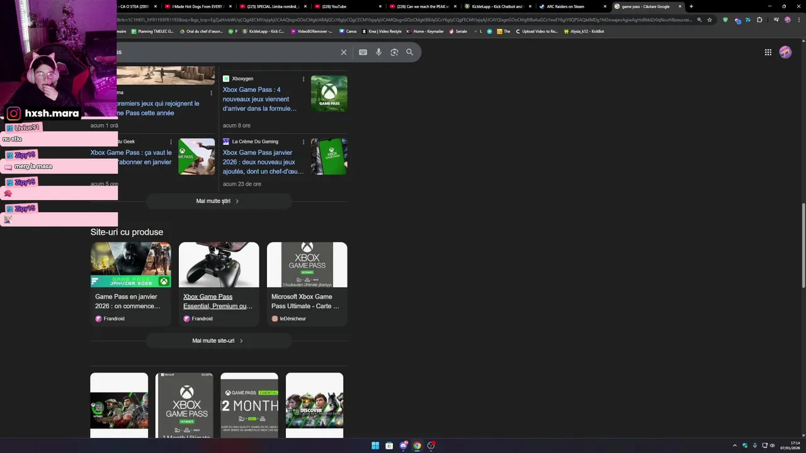Search by image with Google Lens
The height and width of the screenshot is (453, 806).
(x=394, y=52)
